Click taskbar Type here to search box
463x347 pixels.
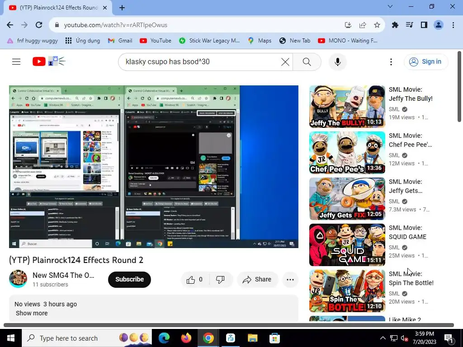point(87,338)
